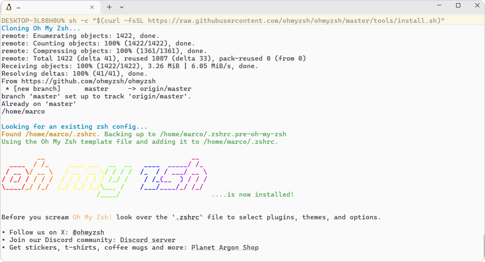485x262 pixels.
Task: Click the Tux penguin icon in the tab
Action: click(x=9, y=7)
